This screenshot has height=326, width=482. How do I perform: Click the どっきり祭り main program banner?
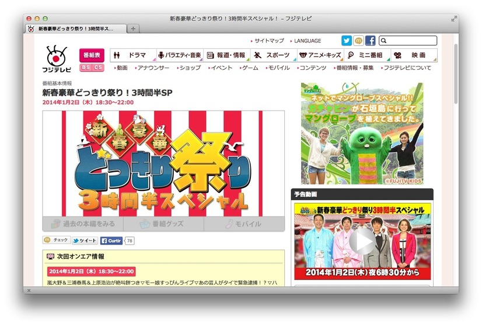163,164
